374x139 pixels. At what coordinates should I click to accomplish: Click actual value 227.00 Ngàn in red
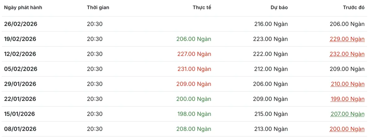click(x=194, y=54)
